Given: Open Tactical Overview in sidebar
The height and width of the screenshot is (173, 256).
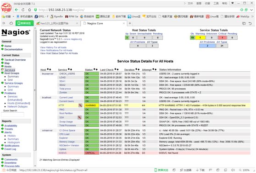Looking at the screenshot, I should [x=15, y=60].
